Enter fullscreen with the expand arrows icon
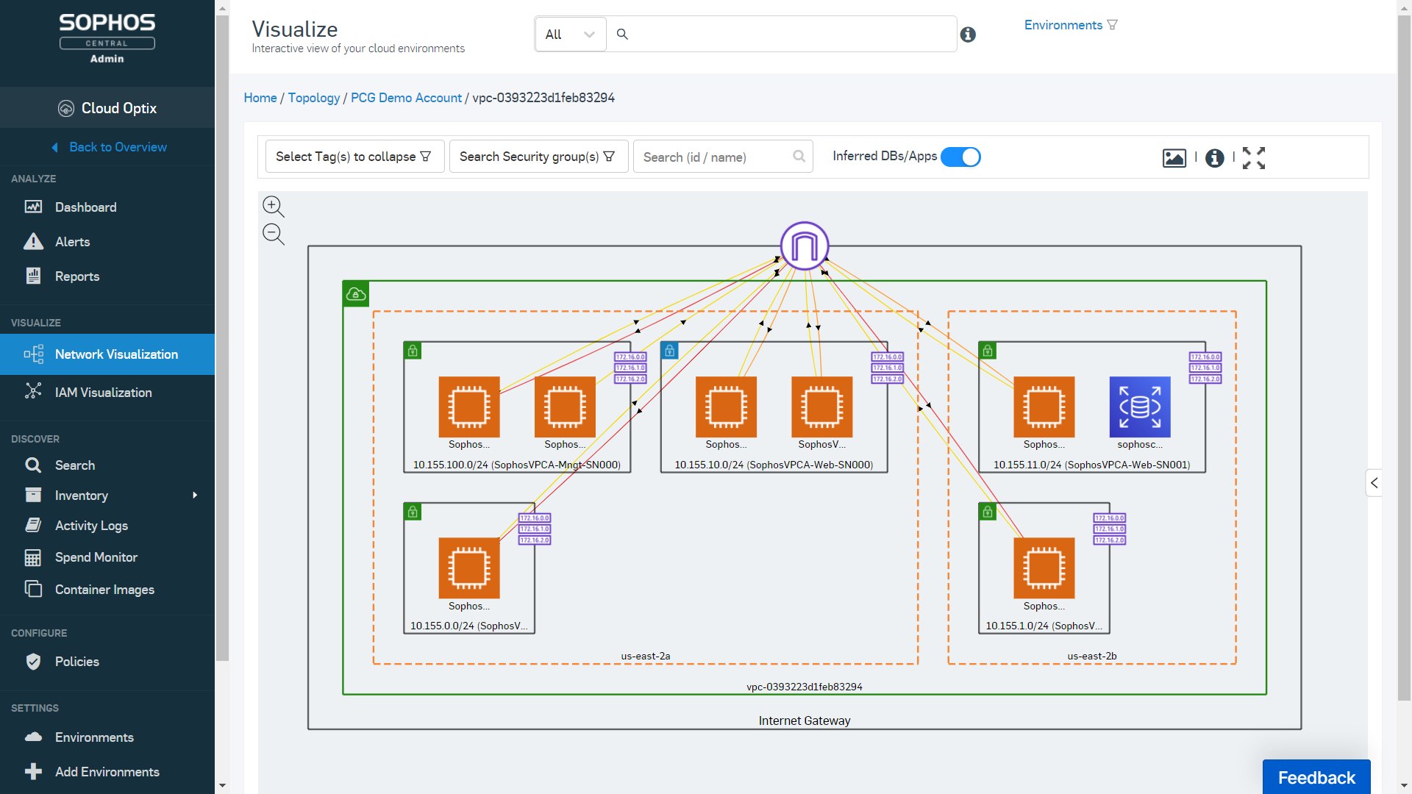This screenshot has width=1412, height=794. 1254,157
